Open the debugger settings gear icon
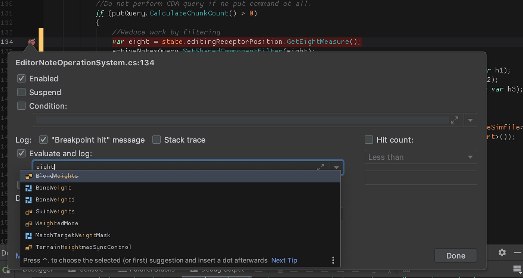The width and height of the screenshot is (523, 278). pyautogui.click(x=502, y=253)
